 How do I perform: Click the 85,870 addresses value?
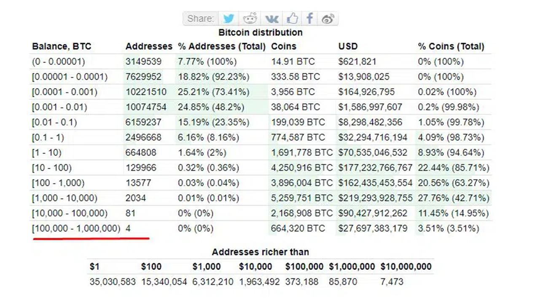[343, 282]
